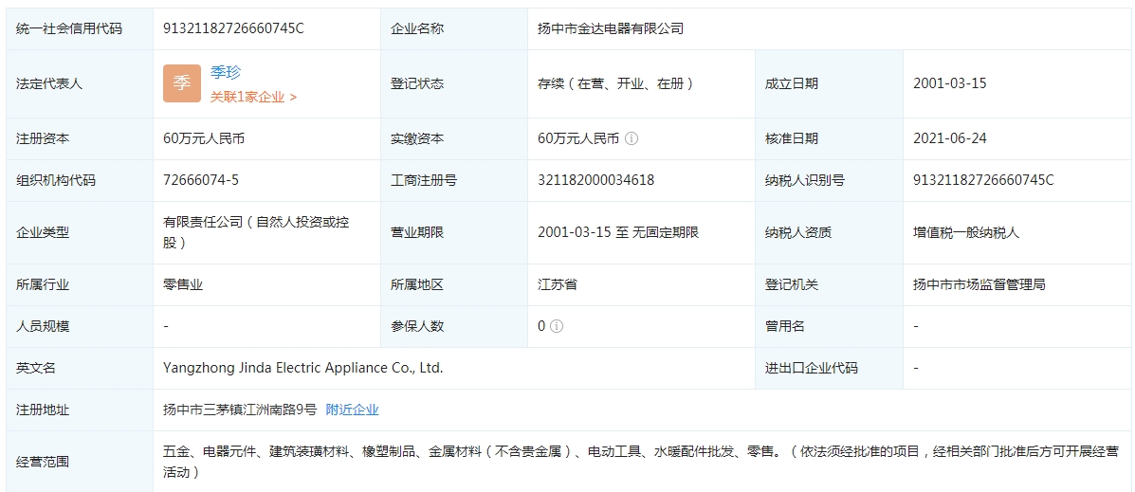Click info icon beside 实缴资本 60万元人民币
Image resolution: width=1135 pixels, height=492 pixels.
[x=632, y=138]
